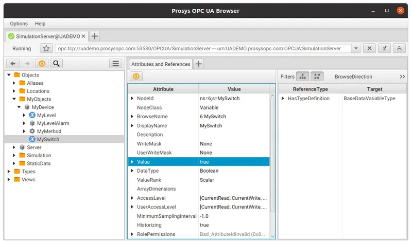Click the MyLevelAlarm object icon

tap(32, 123)
